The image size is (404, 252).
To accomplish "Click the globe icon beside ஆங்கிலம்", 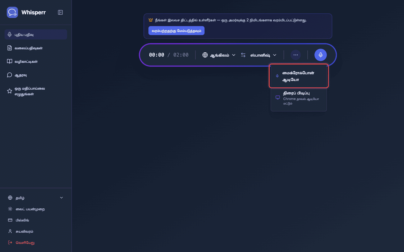I will 205,55.
